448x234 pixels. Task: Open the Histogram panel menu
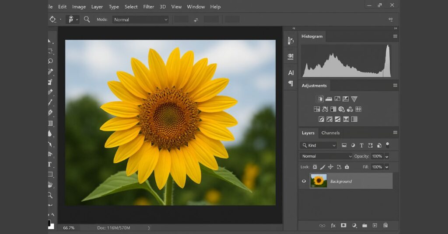pyautogui.click(x=395, y=36)
